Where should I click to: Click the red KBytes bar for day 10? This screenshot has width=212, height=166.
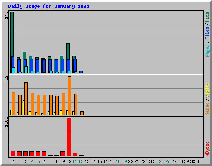click(69, 137)
